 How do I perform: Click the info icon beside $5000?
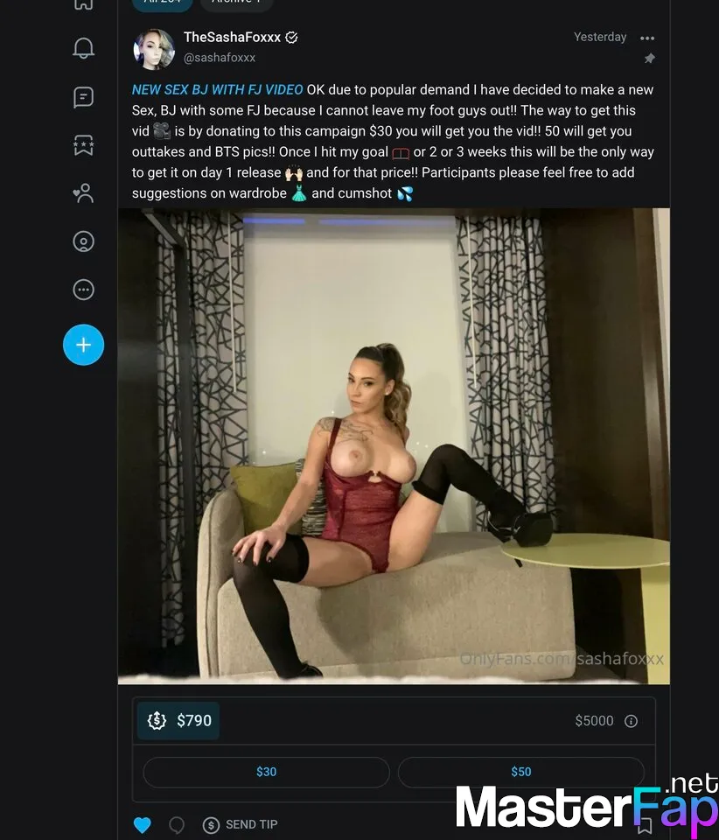[631, 721]
